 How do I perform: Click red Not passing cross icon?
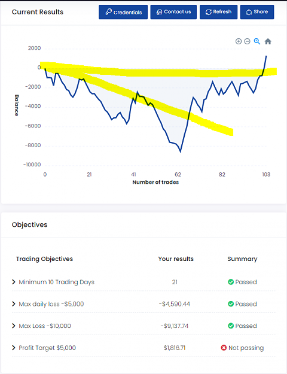(x=224, y=348)
